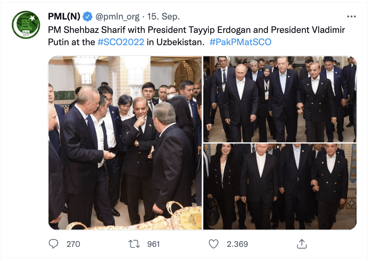Open the share tweet icon
This screenshot has height=261, width=376.
(x=301, y=244)
